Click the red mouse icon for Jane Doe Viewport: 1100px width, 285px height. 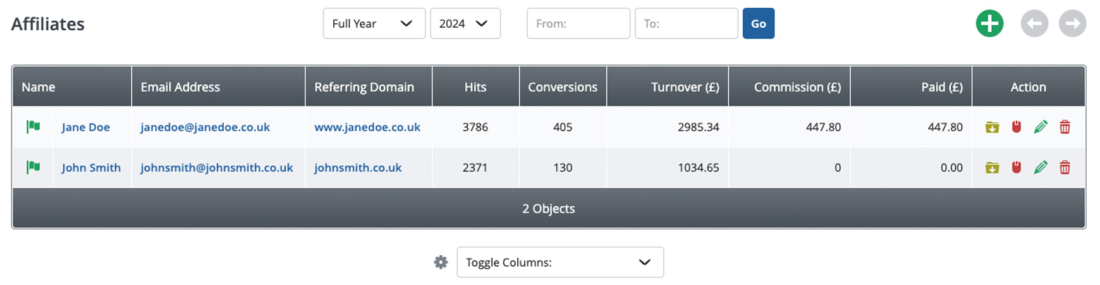1017,127
